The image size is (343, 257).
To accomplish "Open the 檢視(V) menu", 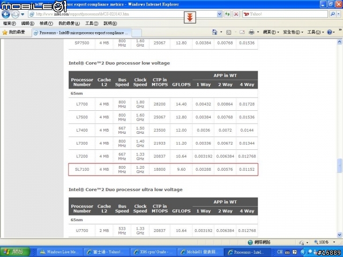I will tap(46, 23).
